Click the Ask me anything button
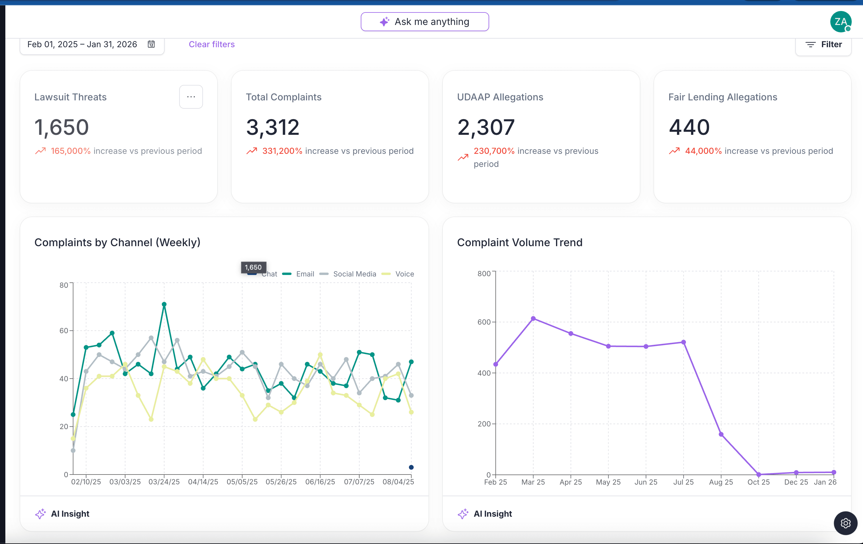 click(424, 21)
